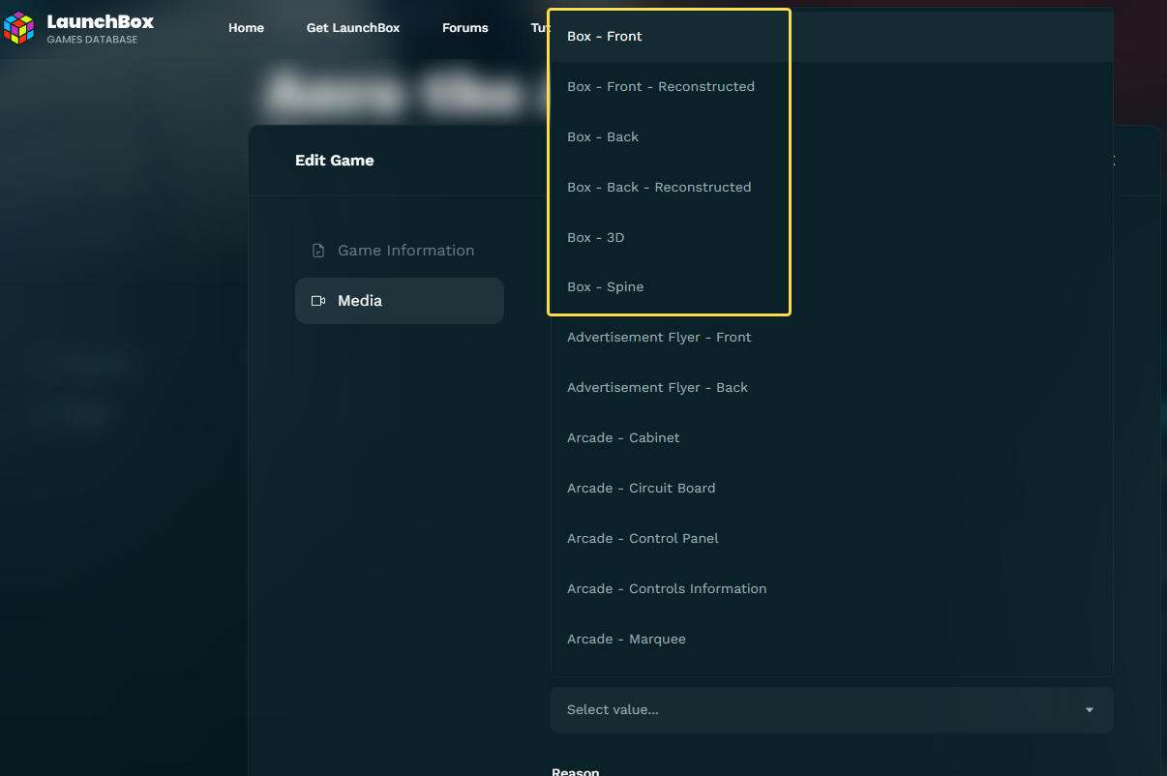Pick Arcade - Marquee from the list

coord(626,640)
